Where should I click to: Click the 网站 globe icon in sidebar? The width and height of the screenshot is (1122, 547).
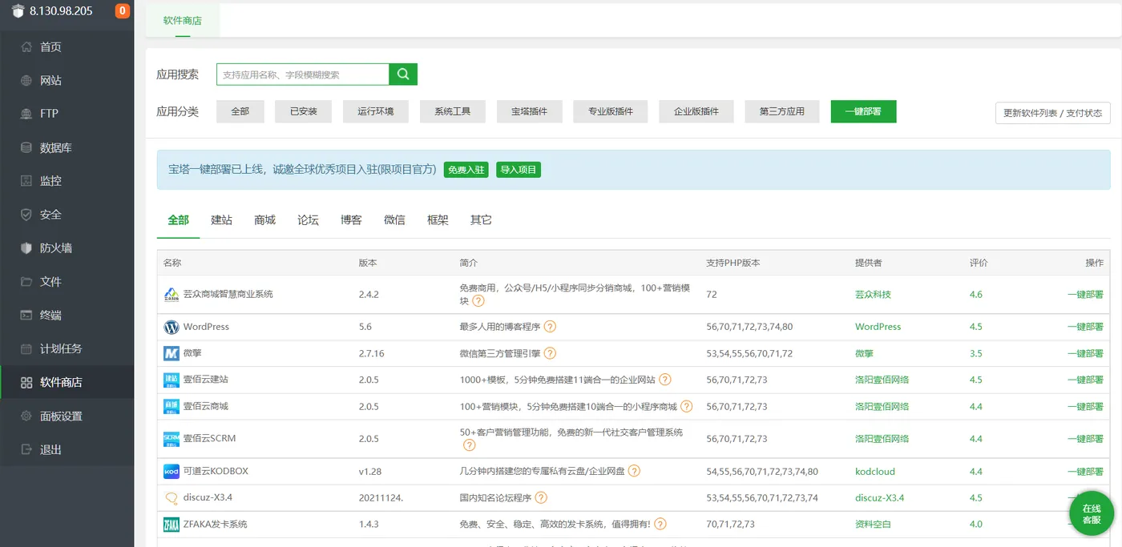coord(26,80)
